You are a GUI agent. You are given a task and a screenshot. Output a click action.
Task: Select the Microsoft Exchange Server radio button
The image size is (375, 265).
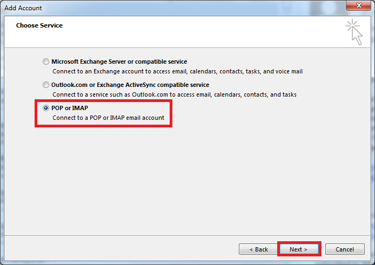[x=46, y=62]
